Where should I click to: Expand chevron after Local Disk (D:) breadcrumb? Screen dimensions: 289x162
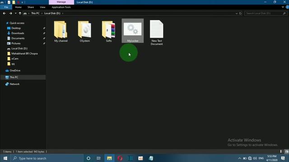click(62, 13)
